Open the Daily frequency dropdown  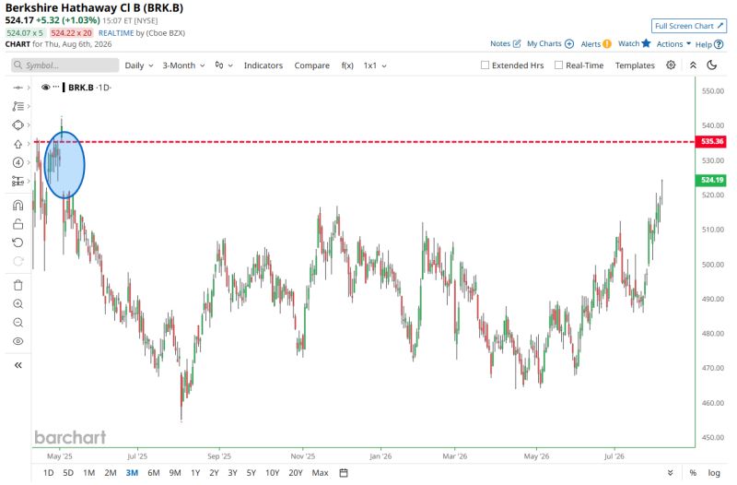pos(139,65)
